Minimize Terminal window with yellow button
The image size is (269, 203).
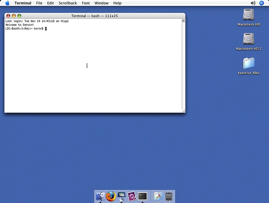click(14, 16)
